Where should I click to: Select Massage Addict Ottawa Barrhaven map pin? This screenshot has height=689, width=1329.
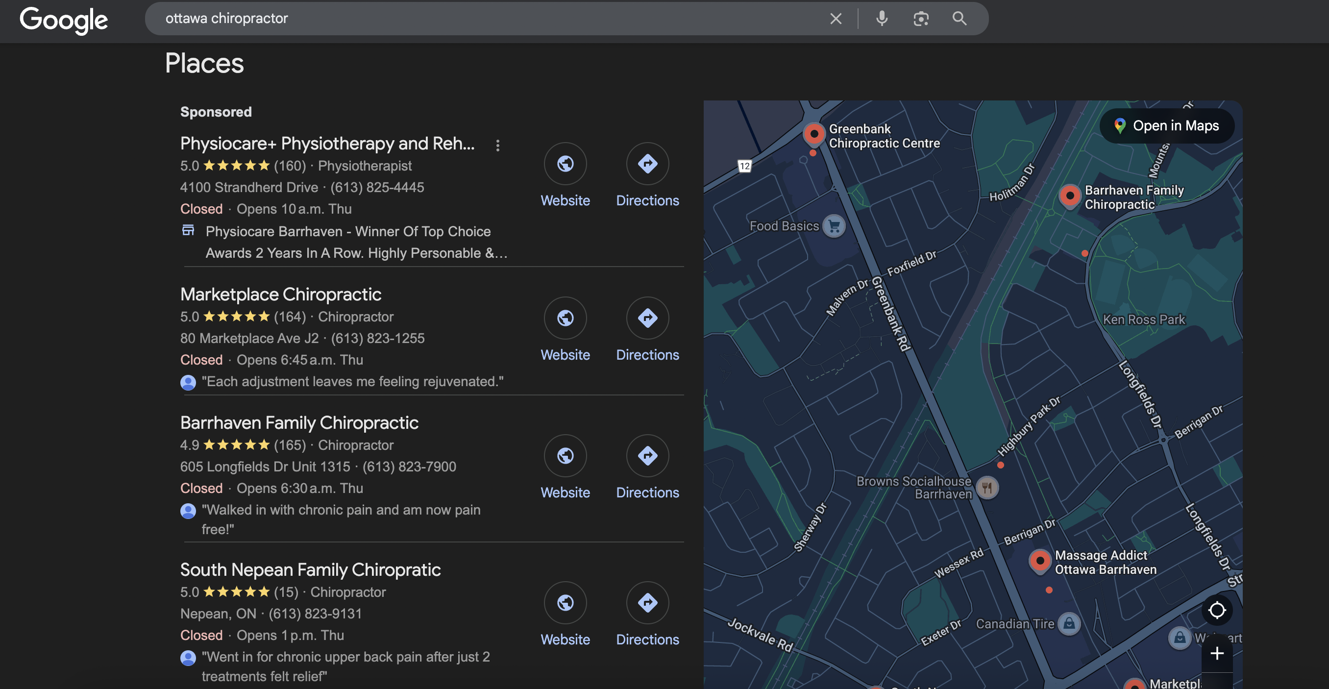[x=1039, y=562]
